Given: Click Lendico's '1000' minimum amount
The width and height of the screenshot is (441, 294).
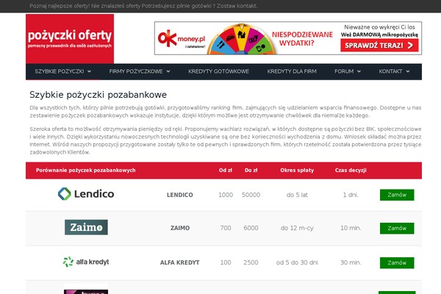Looking at the screenshot, I should pyautogui.click(x=226, y=195).
